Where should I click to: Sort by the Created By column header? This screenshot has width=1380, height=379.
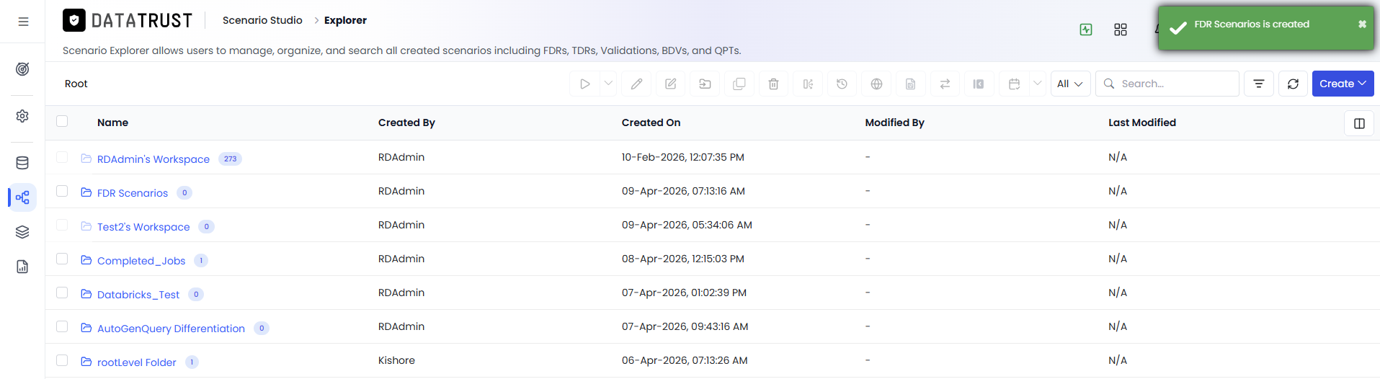tap(406, 122)
